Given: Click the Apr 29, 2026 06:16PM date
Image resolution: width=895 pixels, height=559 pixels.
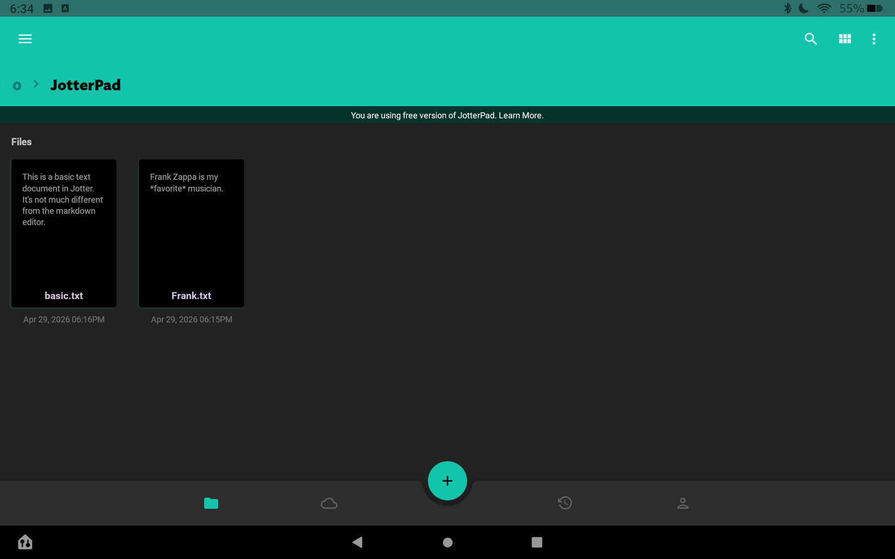Looking at the screenshot, I should click(64, 319).
